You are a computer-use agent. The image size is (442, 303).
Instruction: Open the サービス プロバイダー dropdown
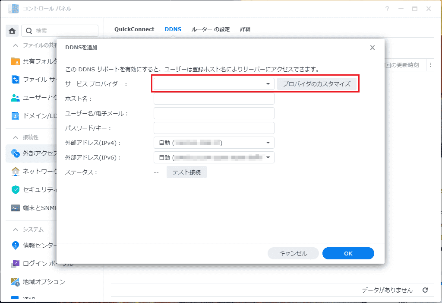pos(214,84)
